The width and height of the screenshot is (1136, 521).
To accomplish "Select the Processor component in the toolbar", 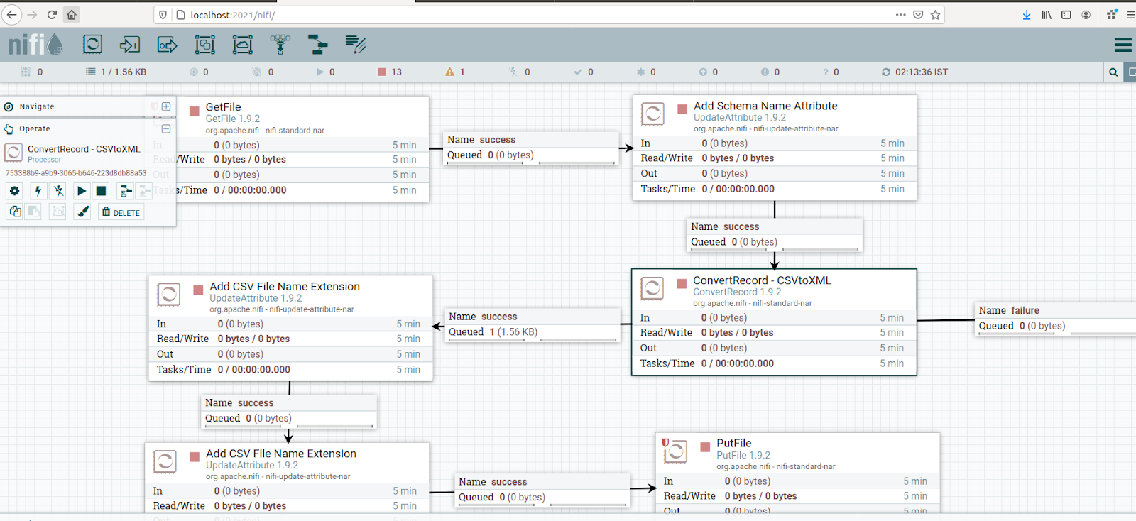I will pos(92,45).
